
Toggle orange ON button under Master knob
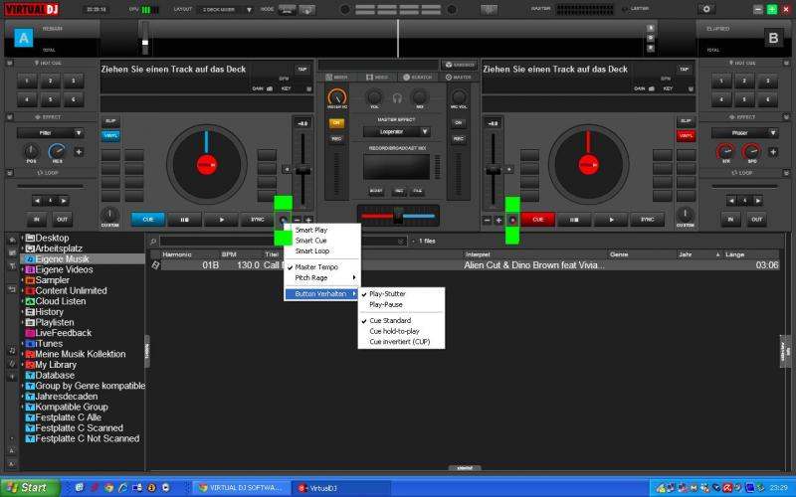(336, 122)
